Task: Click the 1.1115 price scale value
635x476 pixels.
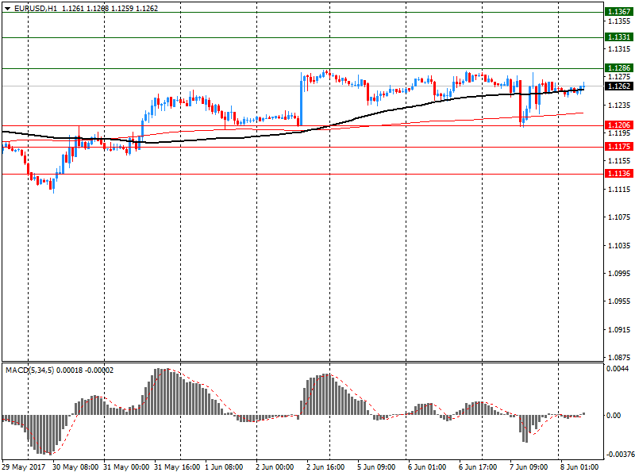Action: pyautogui.click(x=619, y=190)
